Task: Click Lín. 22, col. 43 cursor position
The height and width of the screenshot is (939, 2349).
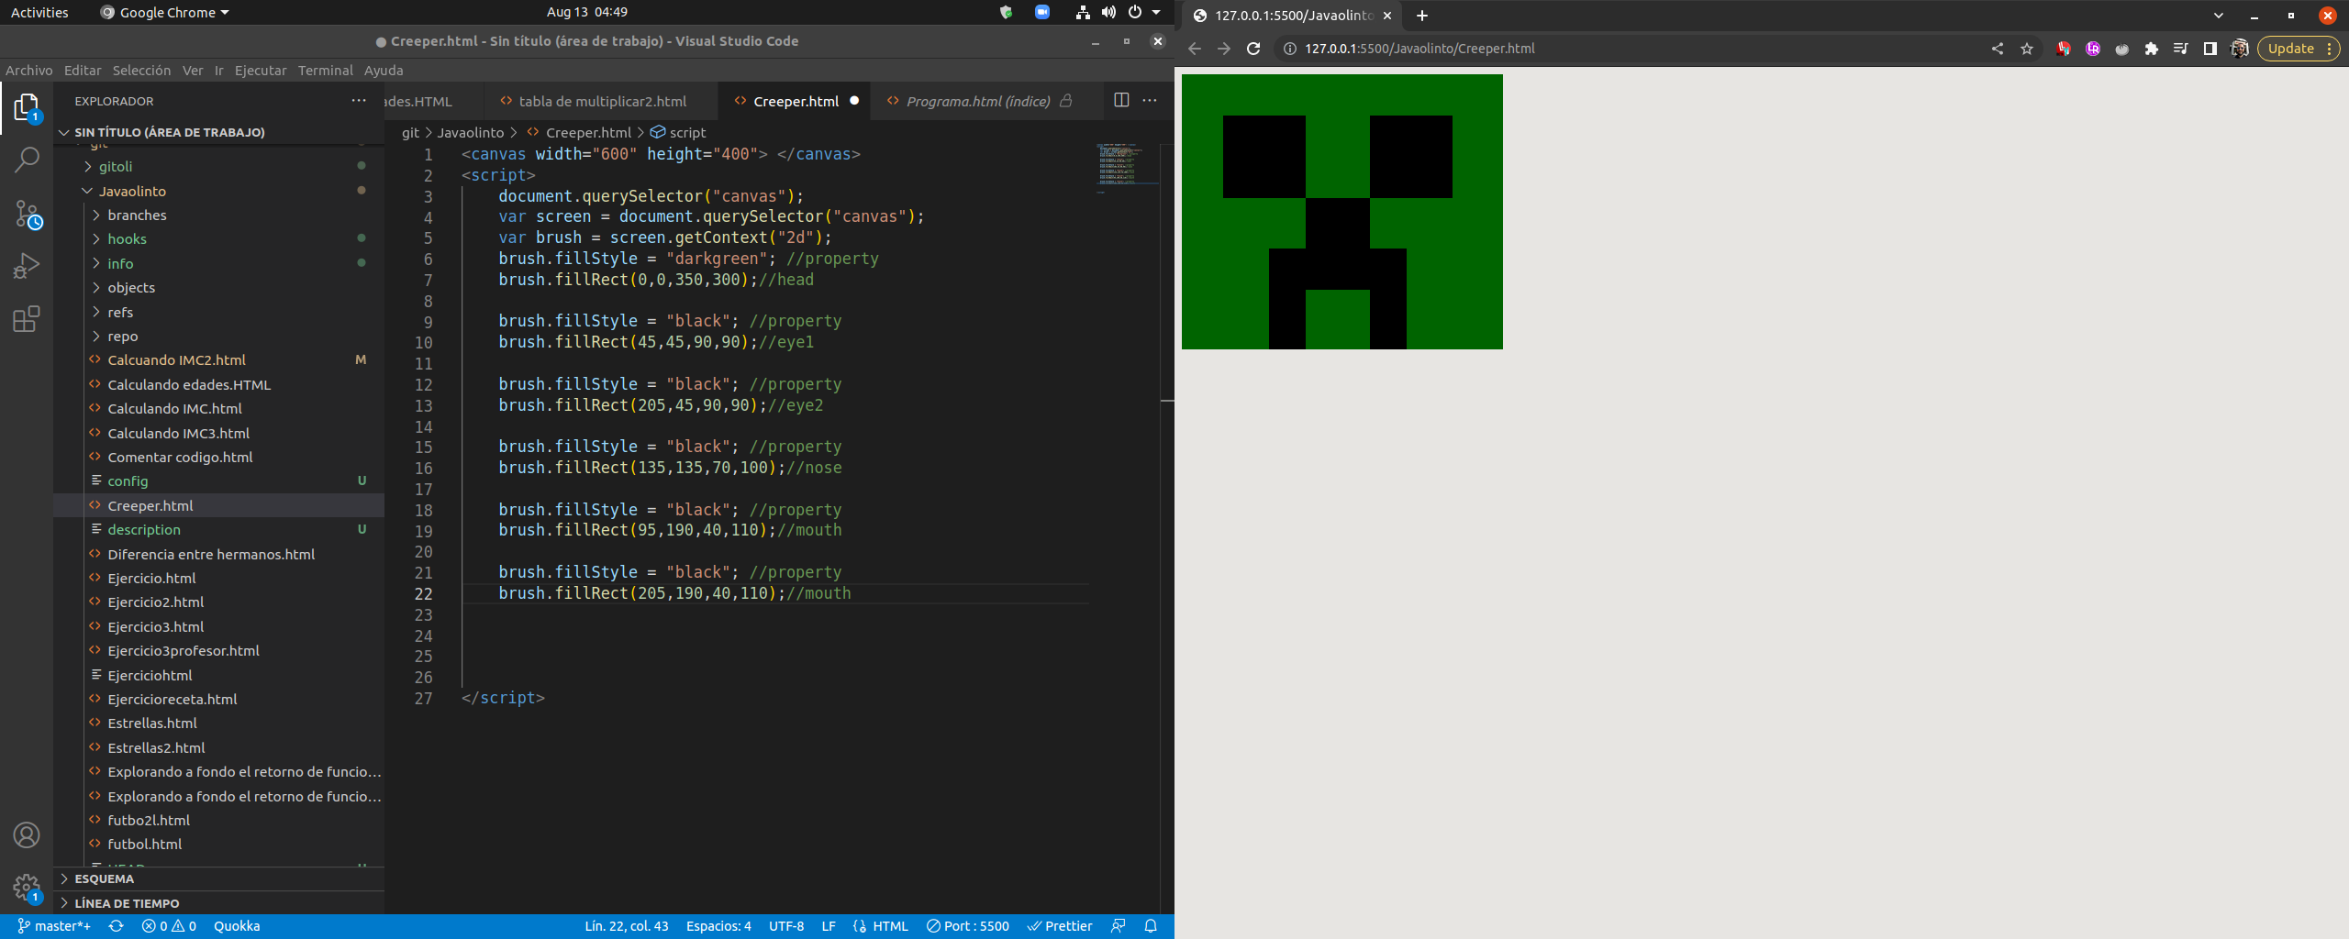Action: pos(627,926)
